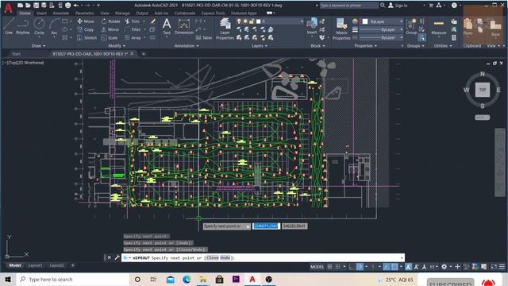Toggle polar tracking in status bar
This screenshot has width=508, height=286.
point(360,267)
